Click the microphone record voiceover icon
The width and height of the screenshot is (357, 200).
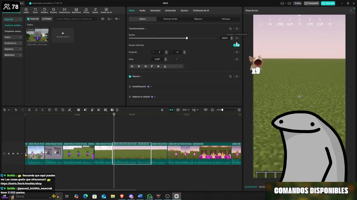tap(162, 110)
